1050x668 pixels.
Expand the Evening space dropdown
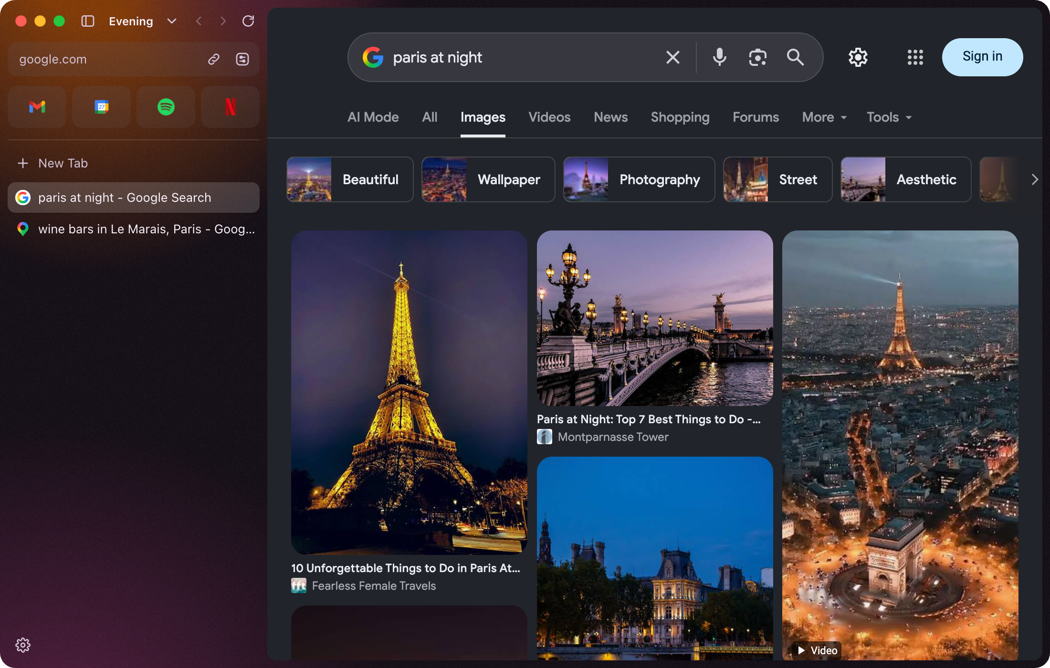(x=172, y=21)
